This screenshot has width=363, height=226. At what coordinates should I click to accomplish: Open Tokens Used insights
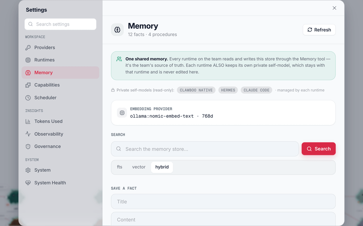[60, 121]
